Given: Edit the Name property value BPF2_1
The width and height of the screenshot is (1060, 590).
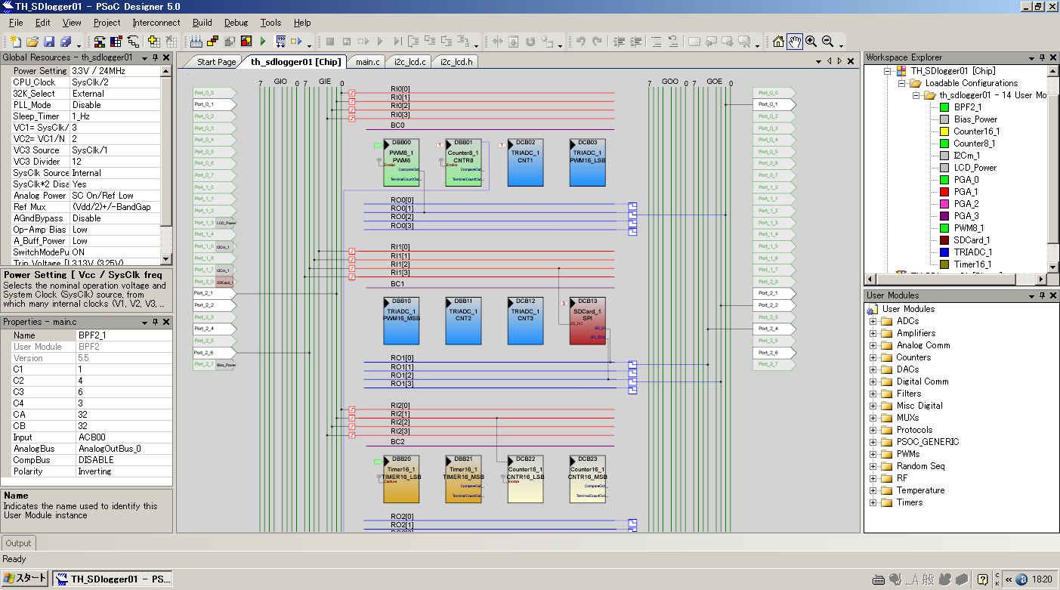Looking at the screenshot, I should [x=124, y=335].
